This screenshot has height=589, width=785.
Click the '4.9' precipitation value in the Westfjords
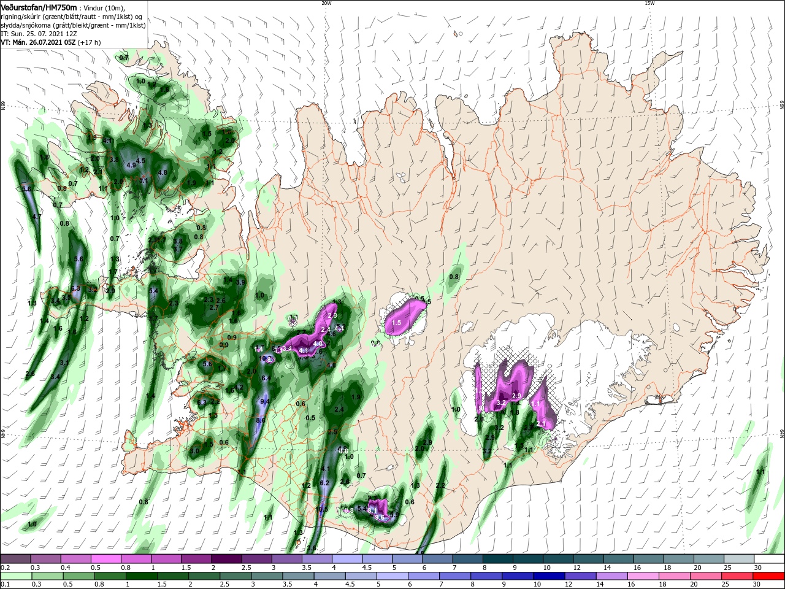coord(131,165)
